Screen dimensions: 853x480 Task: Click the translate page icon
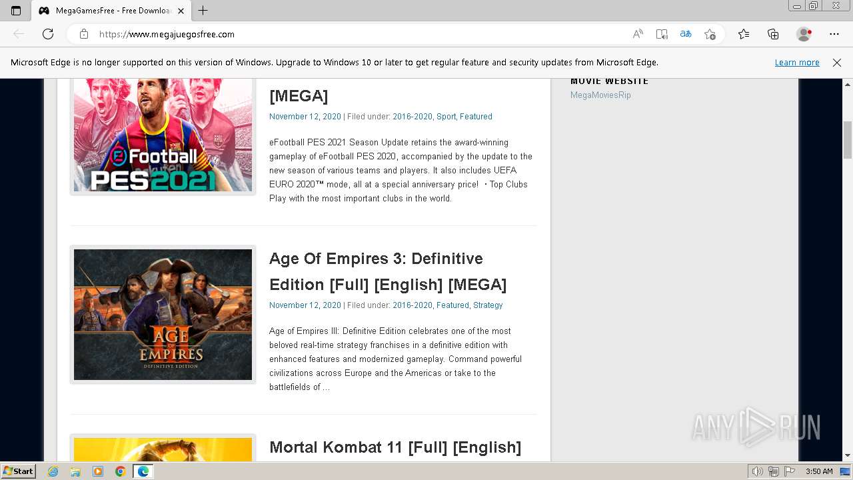click(686, 34)
